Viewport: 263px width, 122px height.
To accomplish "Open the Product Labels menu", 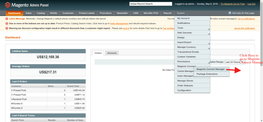I will (x=87, y=13).
